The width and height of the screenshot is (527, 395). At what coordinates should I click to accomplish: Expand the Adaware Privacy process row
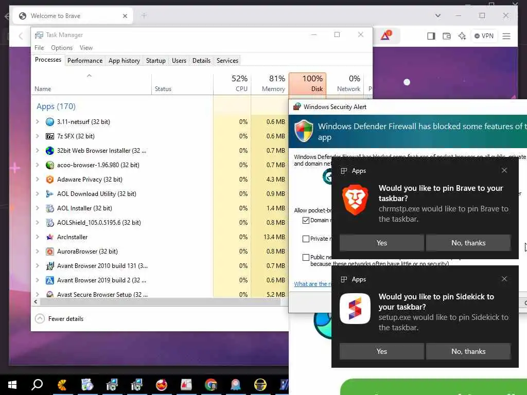pos(38,179)
